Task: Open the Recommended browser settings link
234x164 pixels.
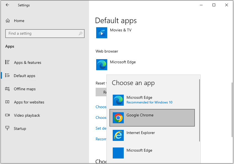Action: click(x=101, y=139)
